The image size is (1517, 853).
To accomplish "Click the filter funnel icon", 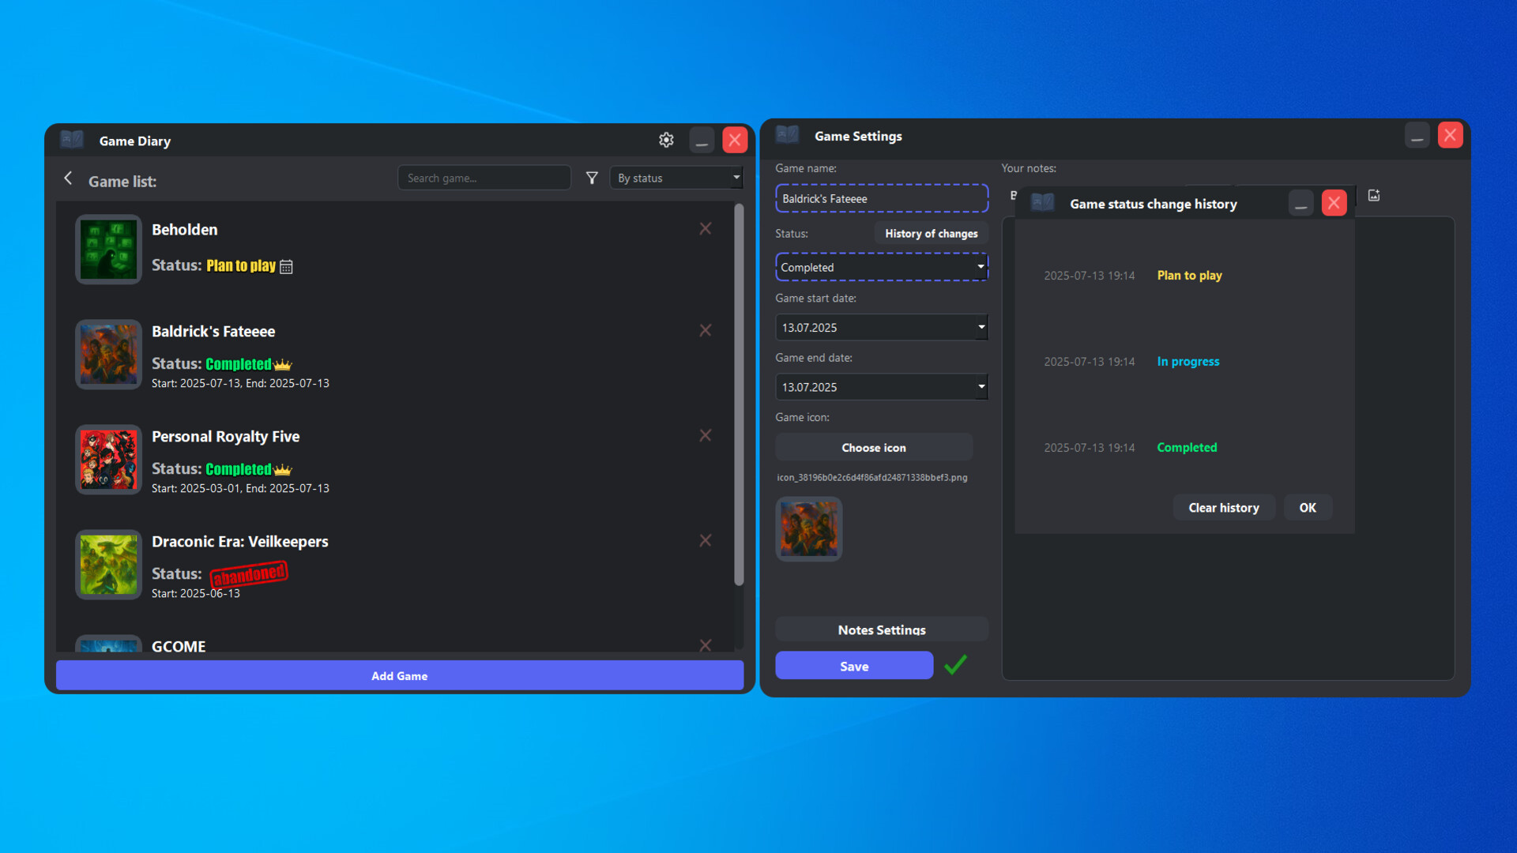I will [x=592, y=178].
